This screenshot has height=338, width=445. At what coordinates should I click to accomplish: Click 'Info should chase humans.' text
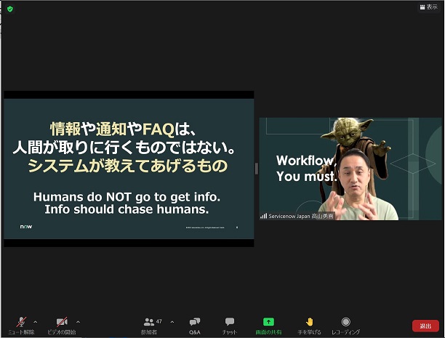pos(127,209)
